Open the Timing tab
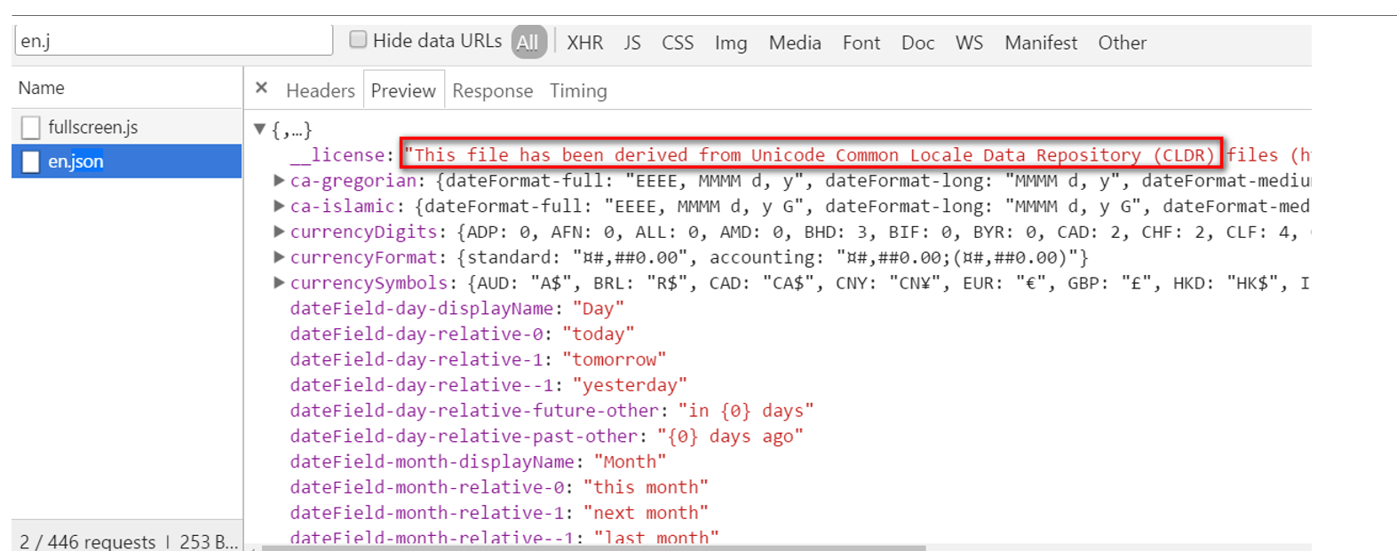The height and width of the screenshot is (551, 1397). click(578, 91)
